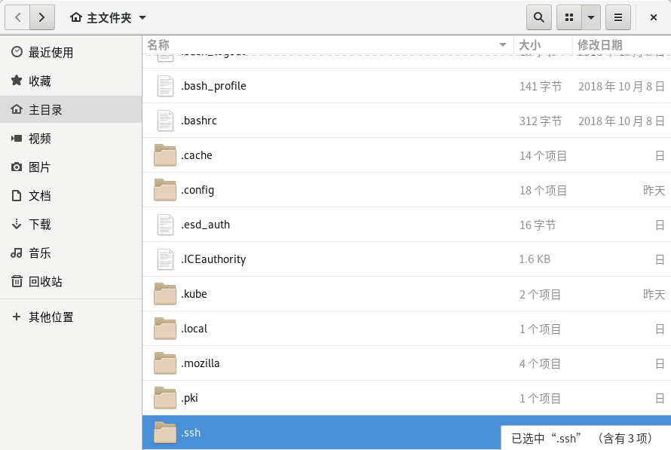Viewport: 671px width, 450px height.
Task: Click the search magnifier button
Action: [539, 17]
